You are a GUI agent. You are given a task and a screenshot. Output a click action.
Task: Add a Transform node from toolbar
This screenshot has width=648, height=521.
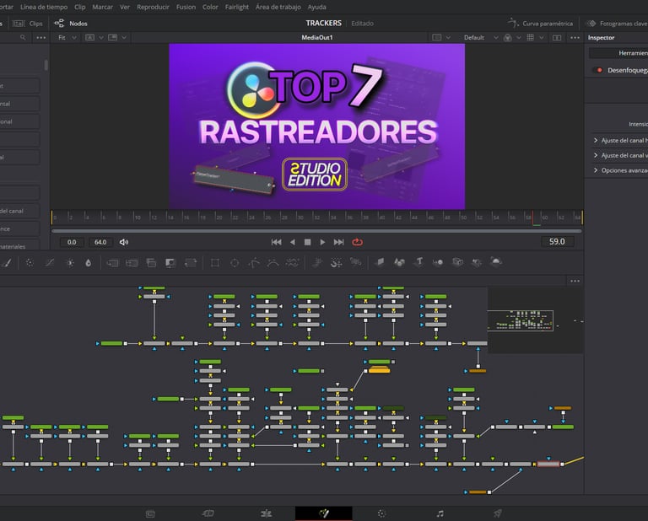pos(191,262)
